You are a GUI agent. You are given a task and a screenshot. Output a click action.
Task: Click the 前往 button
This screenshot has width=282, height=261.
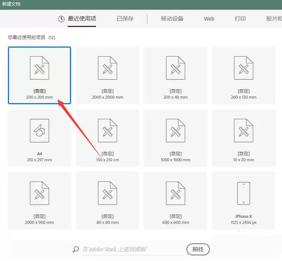[x=198, y=249]
